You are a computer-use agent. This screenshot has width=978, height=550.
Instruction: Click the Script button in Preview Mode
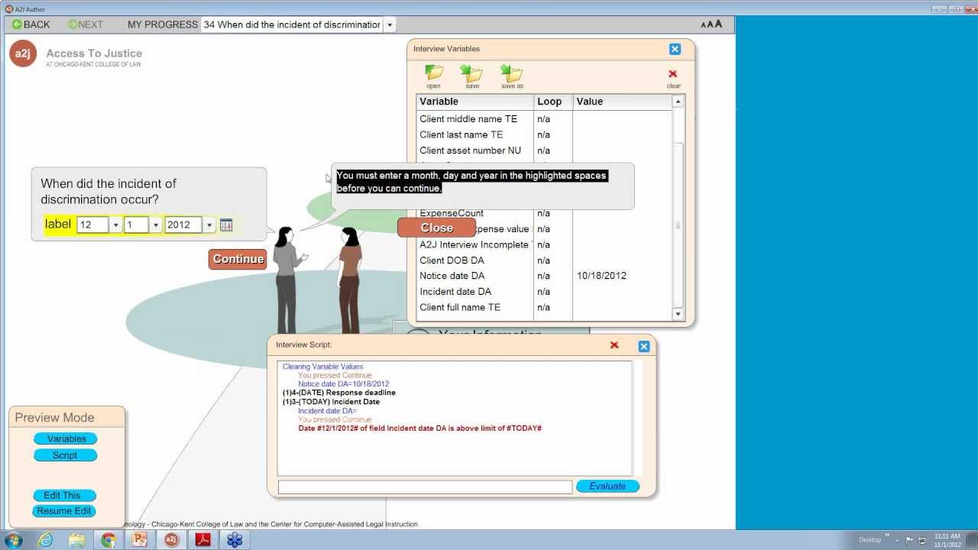(x=66, y=455)
